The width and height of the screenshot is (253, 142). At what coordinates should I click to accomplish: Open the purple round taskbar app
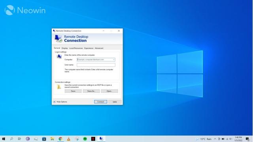(x=28, y=139)
